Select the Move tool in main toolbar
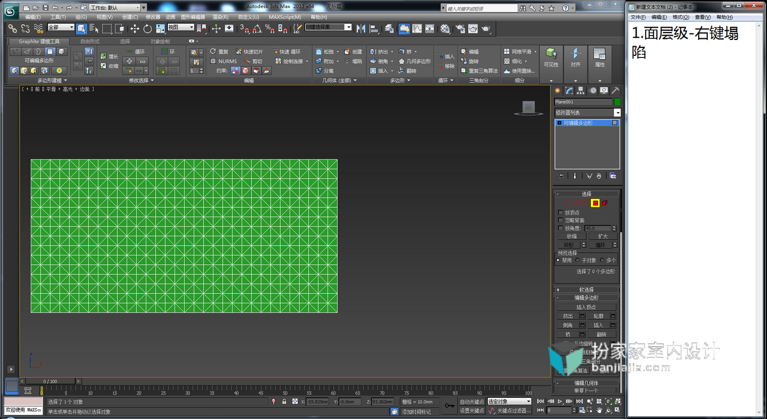Screen dimensions: 767x419 coord(135,29)
